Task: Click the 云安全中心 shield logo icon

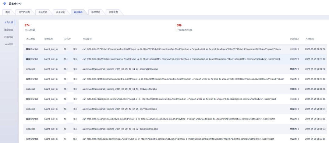Action: click(x=5, y=3)
